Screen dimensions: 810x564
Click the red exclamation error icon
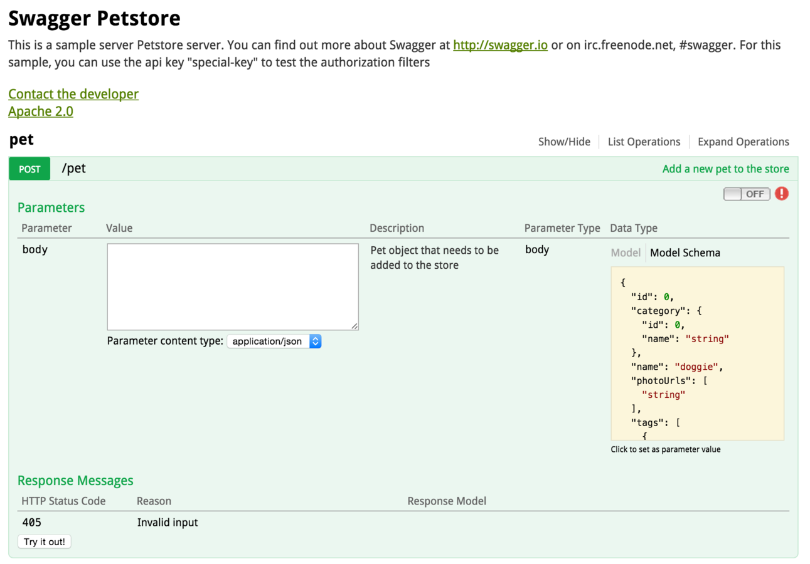click(781, 194)
